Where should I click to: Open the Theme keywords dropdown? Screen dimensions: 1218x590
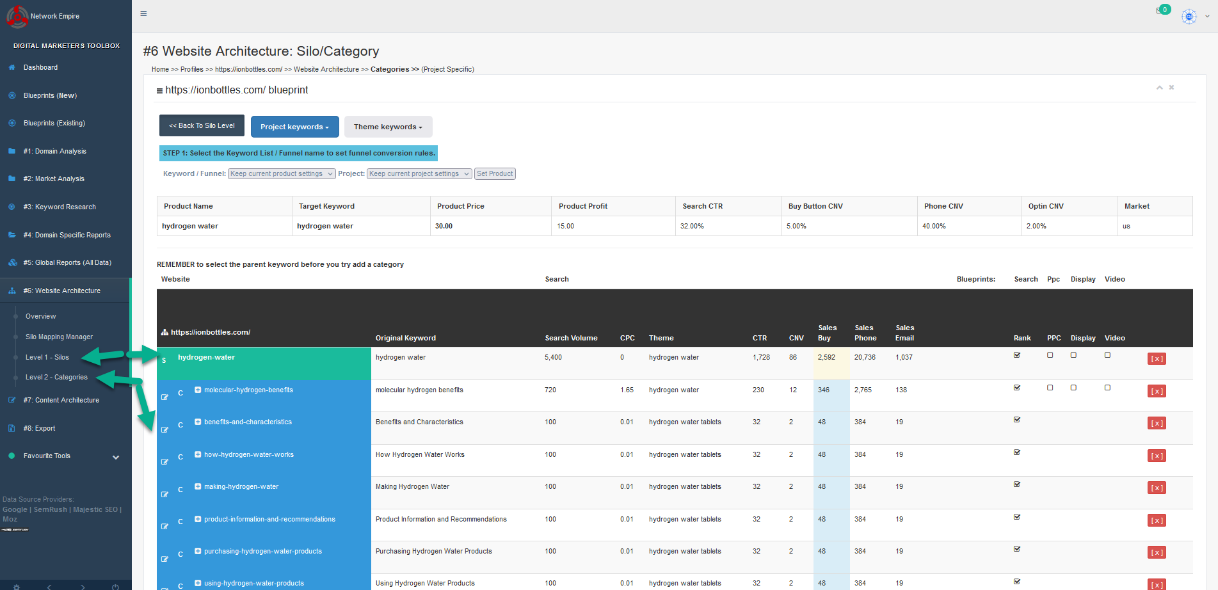pos(388,127)
